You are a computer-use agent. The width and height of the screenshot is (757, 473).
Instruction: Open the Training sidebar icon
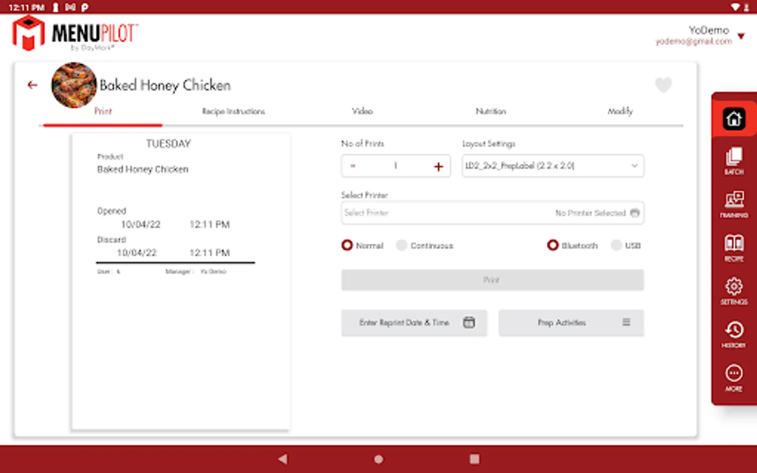[734, 204]
